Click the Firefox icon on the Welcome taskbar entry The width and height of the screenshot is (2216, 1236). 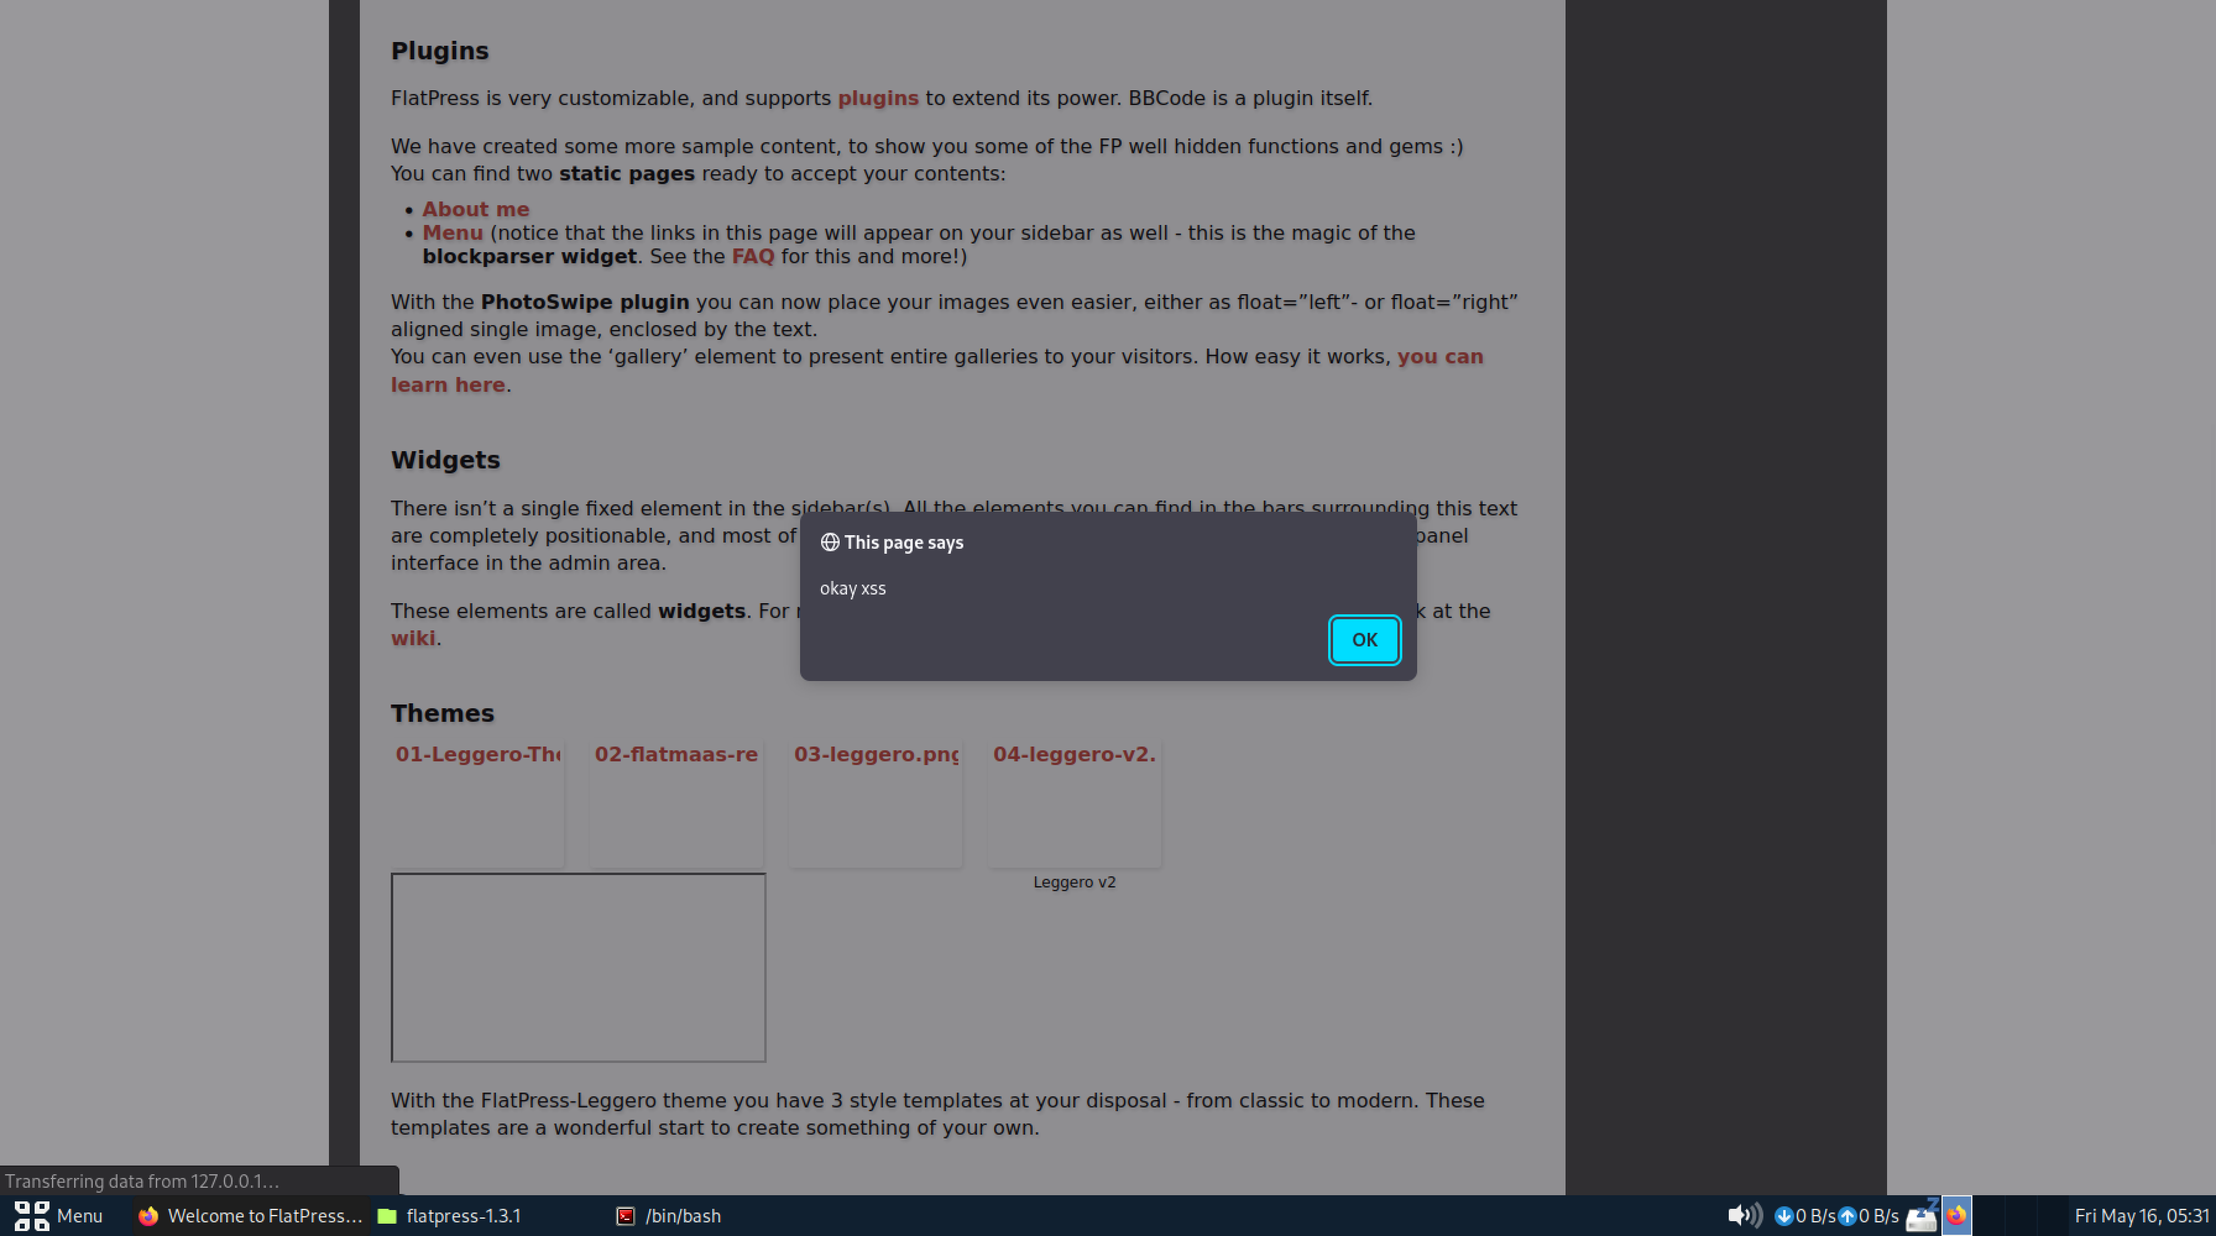148,1216
